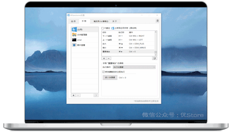Select the cmd application in list
This screenshot has width=233, height=133.
85,40
